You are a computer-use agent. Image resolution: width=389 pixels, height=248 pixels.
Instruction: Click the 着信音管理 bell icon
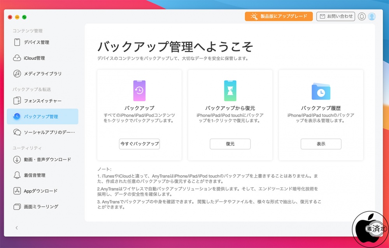(17, 175)
